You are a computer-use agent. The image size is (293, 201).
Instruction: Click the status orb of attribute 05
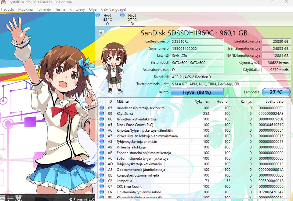pyautogui.click(x=102, y=108)
